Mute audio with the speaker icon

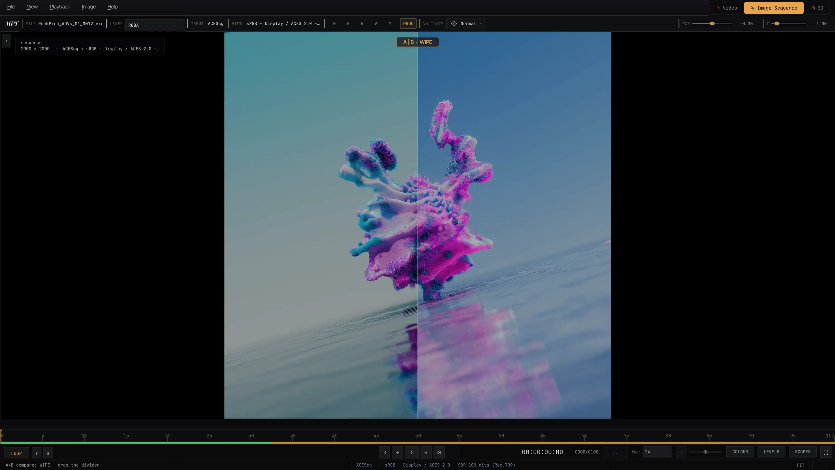coord(681,452)
